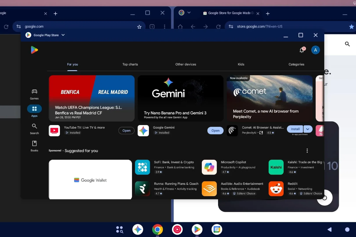
Task: Switch to the Categories tab
Action: pos(296,64)
